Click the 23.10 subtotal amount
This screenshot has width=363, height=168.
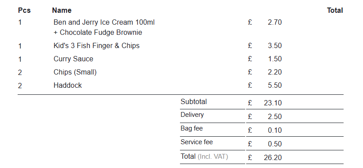click(273, 103)
